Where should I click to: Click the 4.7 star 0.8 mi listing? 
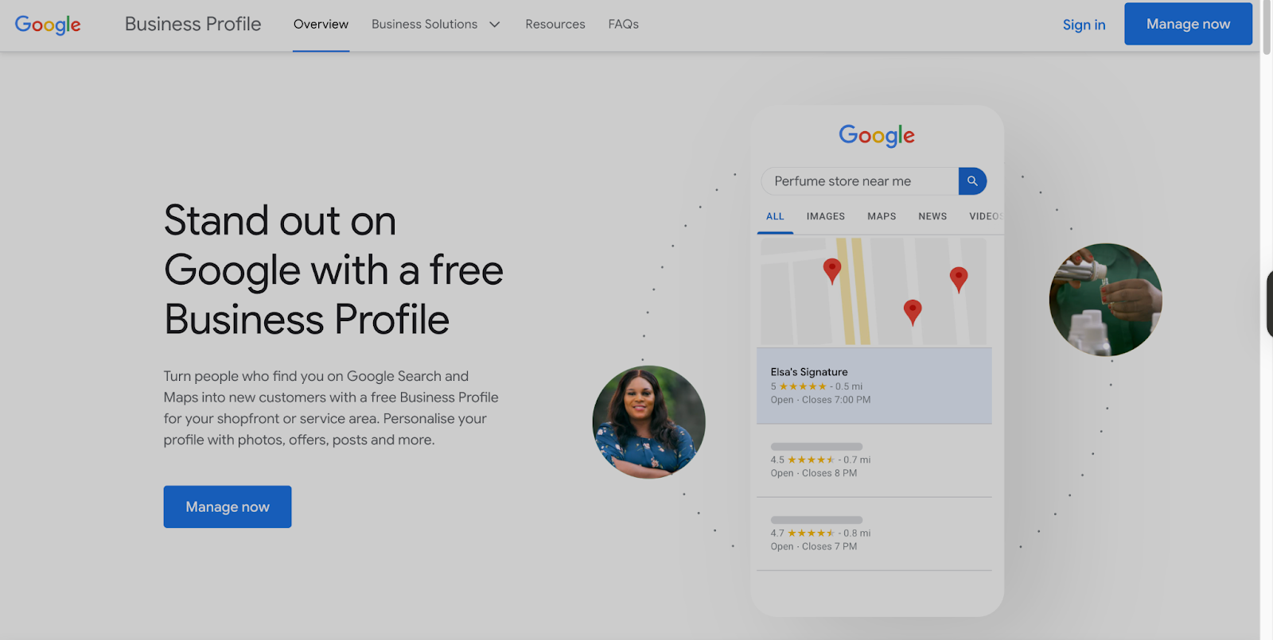pos(874,533)
